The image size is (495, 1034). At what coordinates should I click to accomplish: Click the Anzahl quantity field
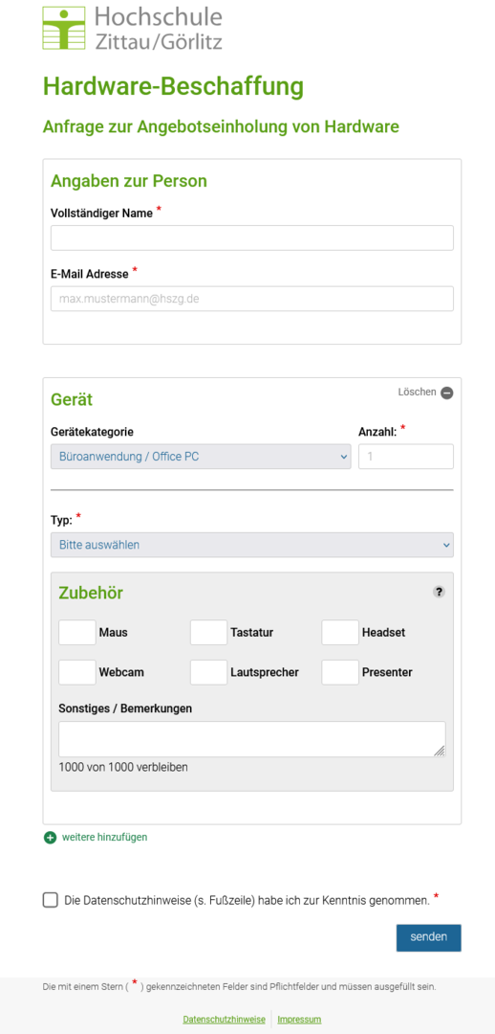[x=406, y=457]
